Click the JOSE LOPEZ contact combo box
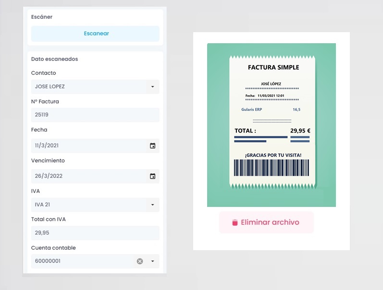The image size is (383, 290). tap(95, 86)
